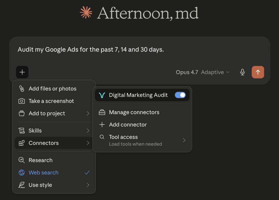Choose Take a screenshot
This screenshot has height=200, width=279.
coord(54,101)
